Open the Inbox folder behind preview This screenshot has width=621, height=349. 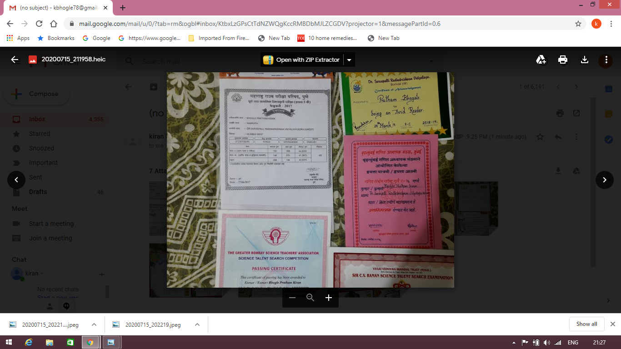click(x=37, y=119)
